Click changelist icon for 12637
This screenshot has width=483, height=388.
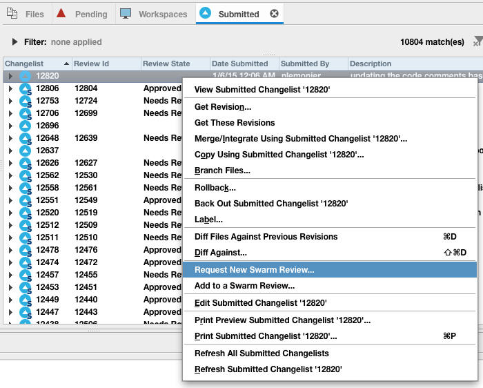26,151
